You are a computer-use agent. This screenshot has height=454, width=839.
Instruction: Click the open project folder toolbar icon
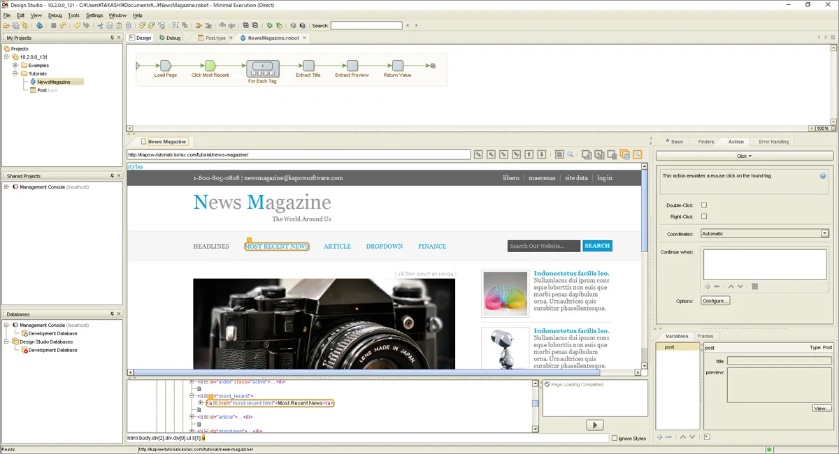tap(6, 26)
